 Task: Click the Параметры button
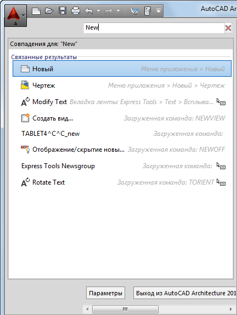tap(106, 293)
